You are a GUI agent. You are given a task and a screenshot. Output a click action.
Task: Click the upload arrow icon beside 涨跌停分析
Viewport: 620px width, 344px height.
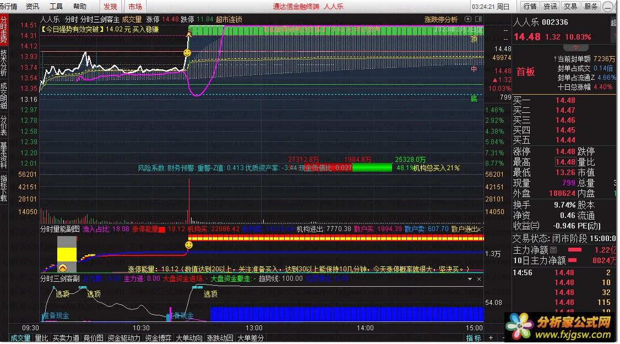click(468, 19)
